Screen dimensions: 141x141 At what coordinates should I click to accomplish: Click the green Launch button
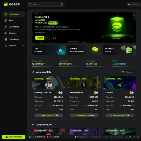40,38
